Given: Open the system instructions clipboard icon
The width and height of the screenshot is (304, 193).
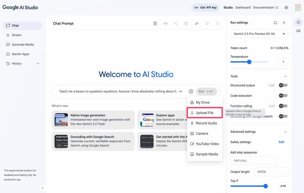Looking at the screenshot, I should click(x=155, y=23).
